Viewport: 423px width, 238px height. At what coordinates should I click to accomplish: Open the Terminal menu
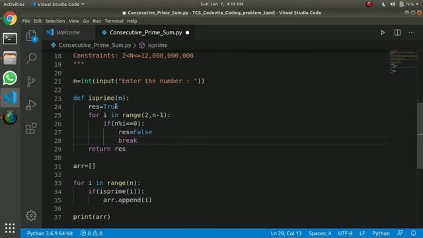point(114,21)
